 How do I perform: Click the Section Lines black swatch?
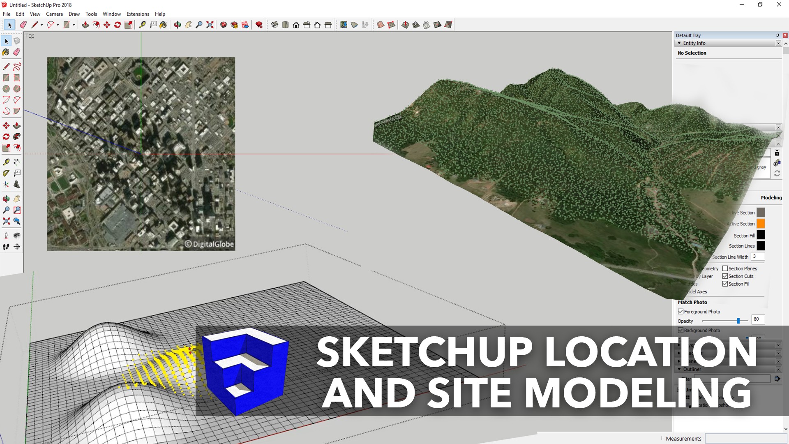point(761,246)
